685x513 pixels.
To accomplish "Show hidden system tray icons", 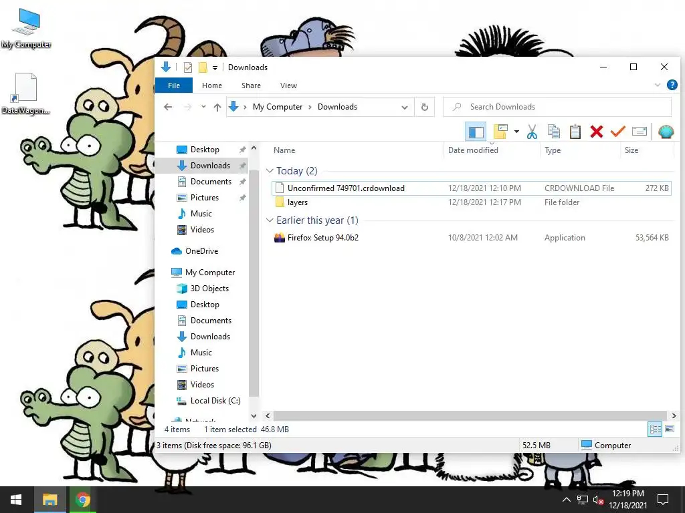I will tap(566, 500).
